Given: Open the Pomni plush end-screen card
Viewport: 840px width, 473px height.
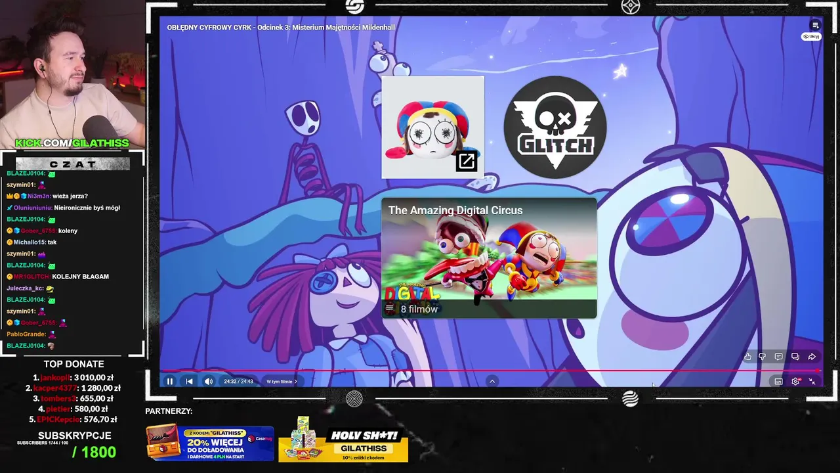Looking at the screenshot, I should coord(432,127).
